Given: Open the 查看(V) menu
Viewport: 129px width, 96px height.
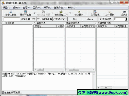Looking at the screenshot, I should [27, 8].
